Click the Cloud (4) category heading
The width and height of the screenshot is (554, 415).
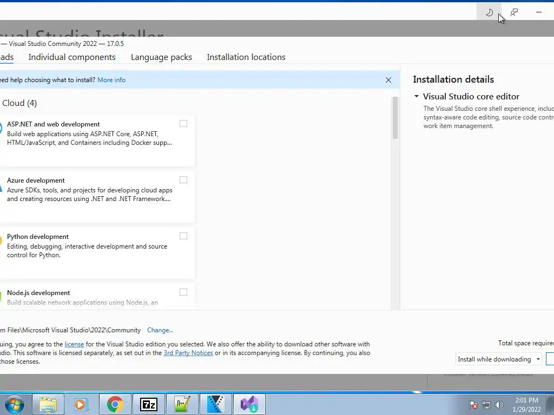click(19, 103)
